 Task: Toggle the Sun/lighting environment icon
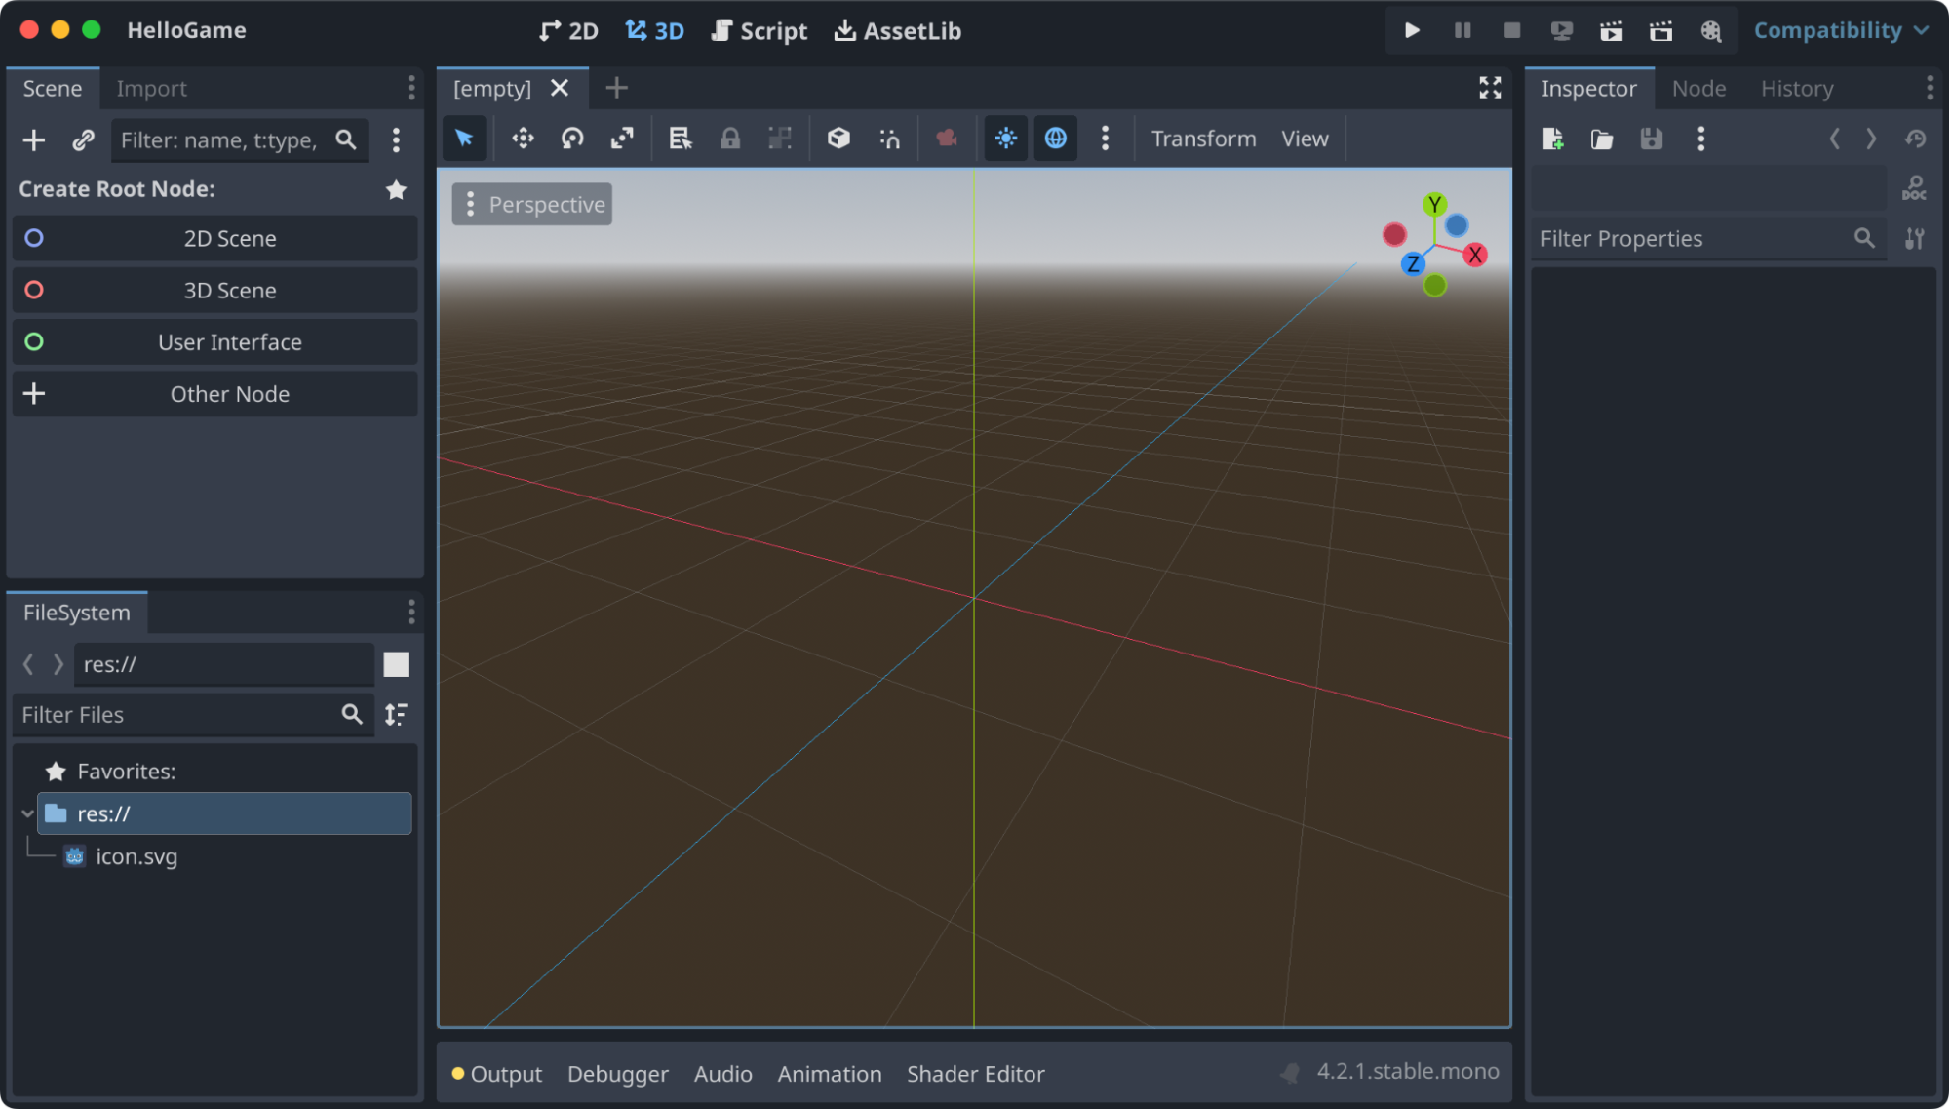pos(1006,138)
